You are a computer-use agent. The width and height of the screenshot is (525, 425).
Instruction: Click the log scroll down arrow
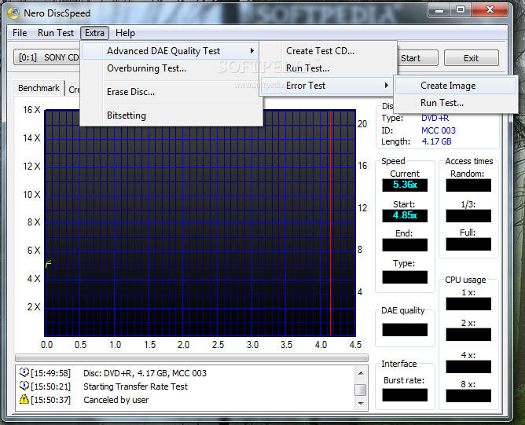[x=361, y=404]
